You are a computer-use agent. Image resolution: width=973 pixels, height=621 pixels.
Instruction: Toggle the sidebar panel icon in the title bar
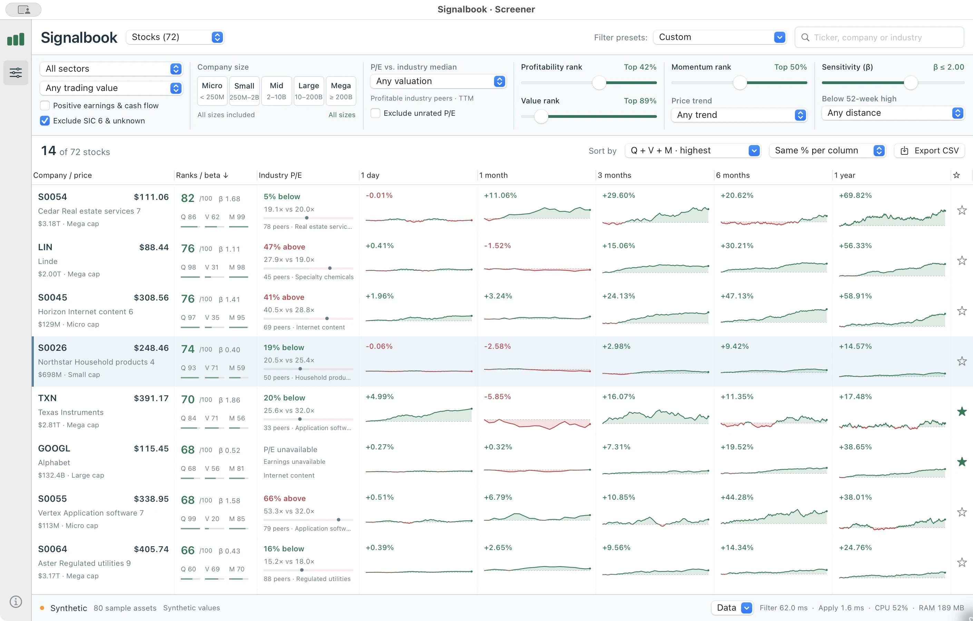click(23, 10)
